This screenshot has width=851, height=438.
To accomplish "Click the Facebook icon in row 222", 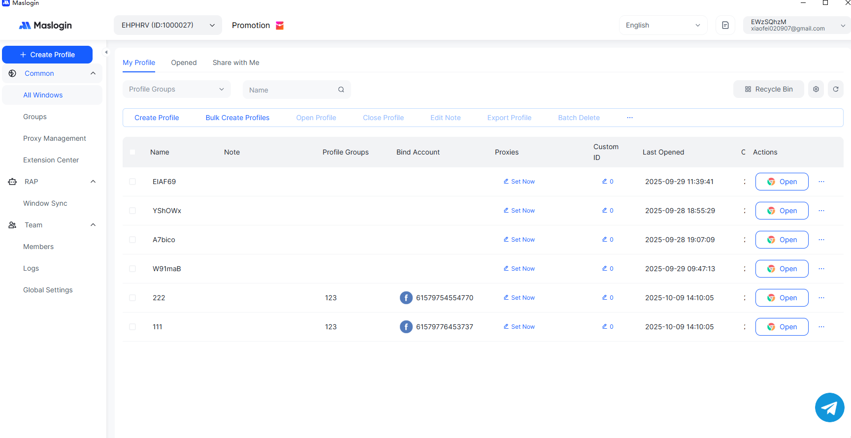I will pos(406,298).
